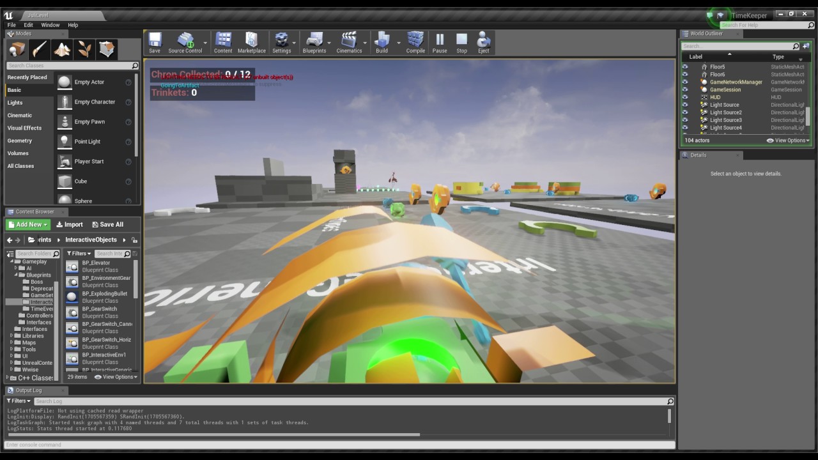Click Save All in Content Browser

click(107, 224)
